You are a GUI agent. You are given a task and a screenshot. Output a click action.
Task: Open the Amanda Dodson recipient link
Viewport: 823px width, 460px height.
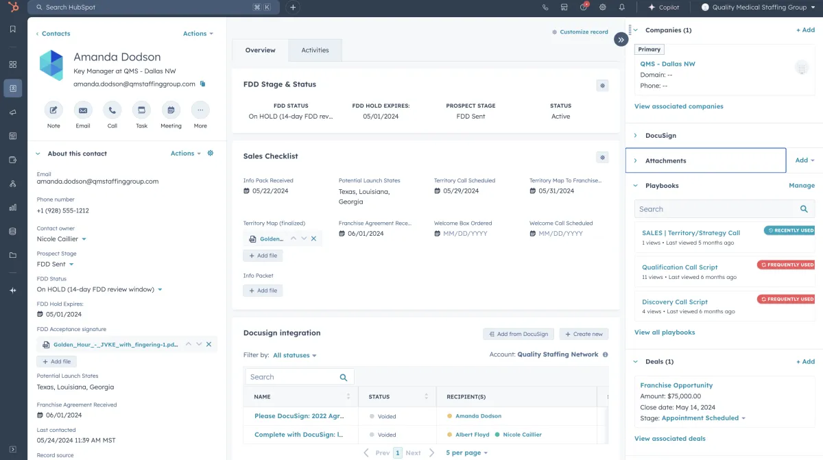(x=478, y=416)
